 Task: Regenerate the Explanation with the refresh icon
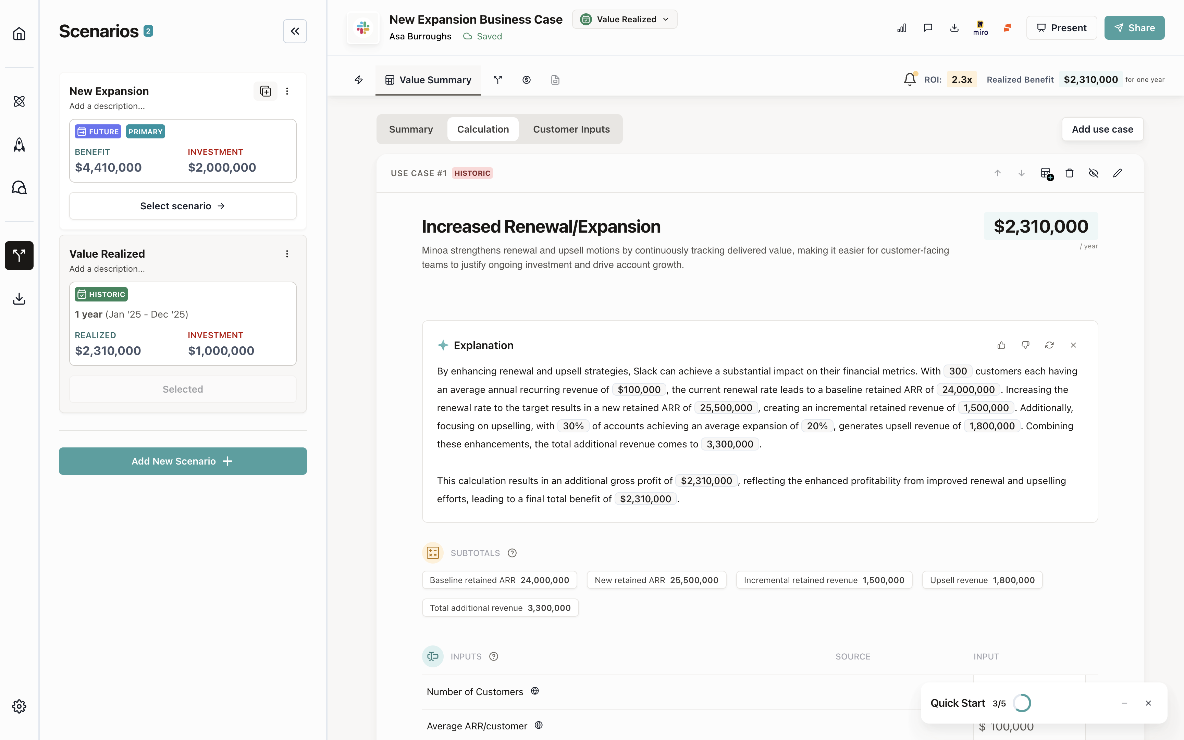point(1049,345)
